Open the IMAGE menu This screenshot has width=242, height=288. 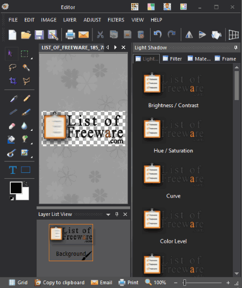[x=48, y=20]
